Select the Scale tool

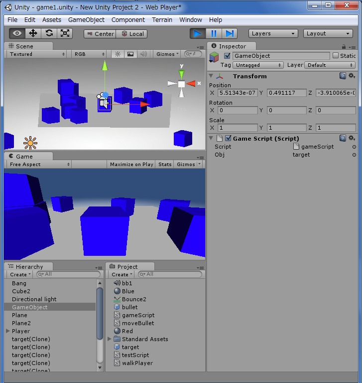[65, 33]
